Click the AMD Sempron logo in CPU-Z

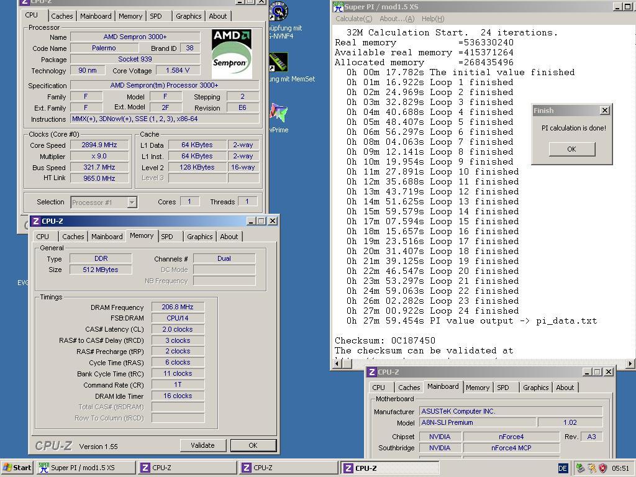click(232, 53)
